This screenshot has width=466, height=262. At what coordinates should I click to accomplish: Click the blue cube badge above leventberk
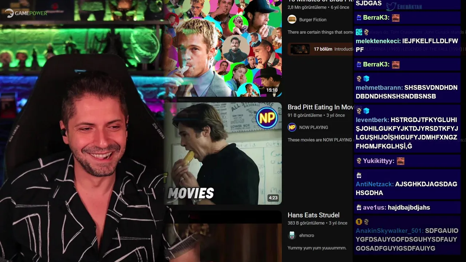tap(366, 111)
